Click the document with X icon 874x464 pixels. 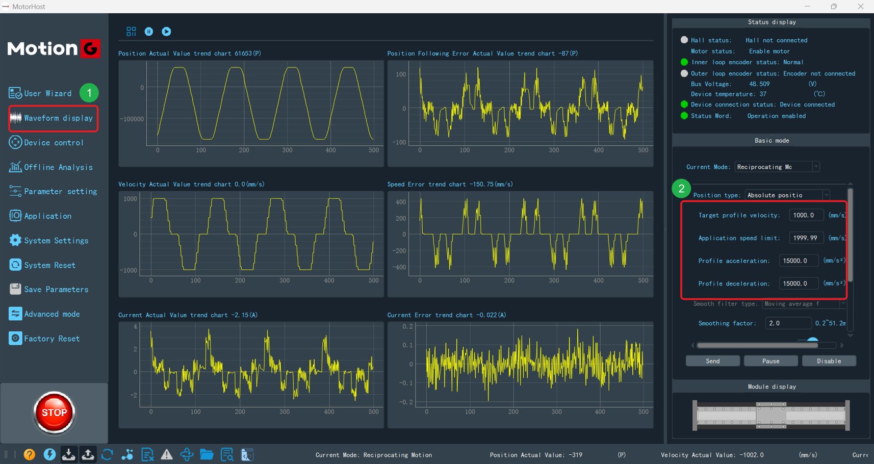pyautogui.click(x=147, y=454)
